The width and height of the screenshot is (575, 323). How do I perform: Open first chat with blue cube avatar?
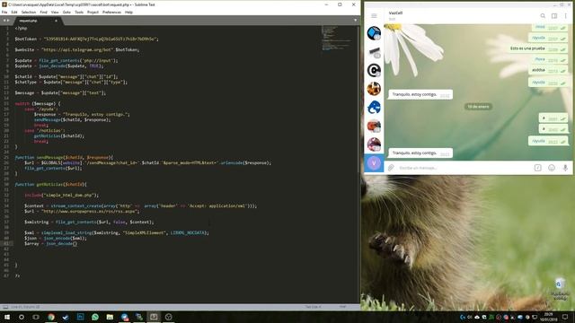click(374, 33)
